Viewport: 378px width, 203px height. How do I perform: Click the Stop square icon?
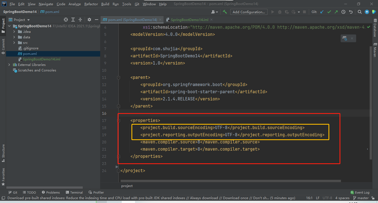coord(304,12)
